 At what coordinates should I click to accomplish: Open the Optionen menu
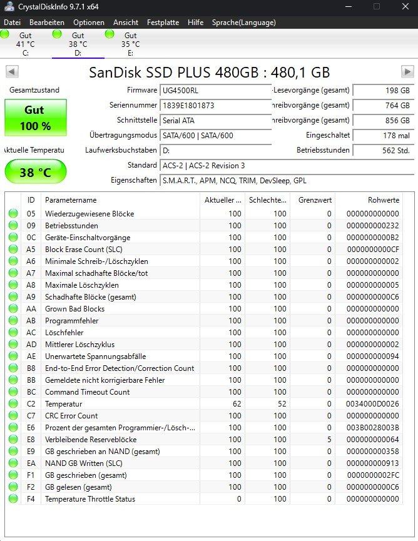pyautogui.click(x=89, y=23)
